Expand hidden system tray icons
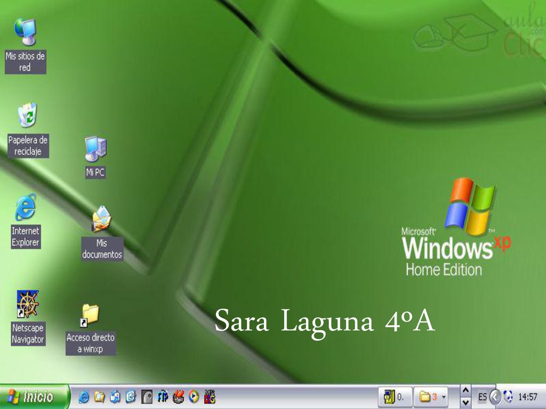The width and height of the screenshot is (546, 409). pos(495,397)
